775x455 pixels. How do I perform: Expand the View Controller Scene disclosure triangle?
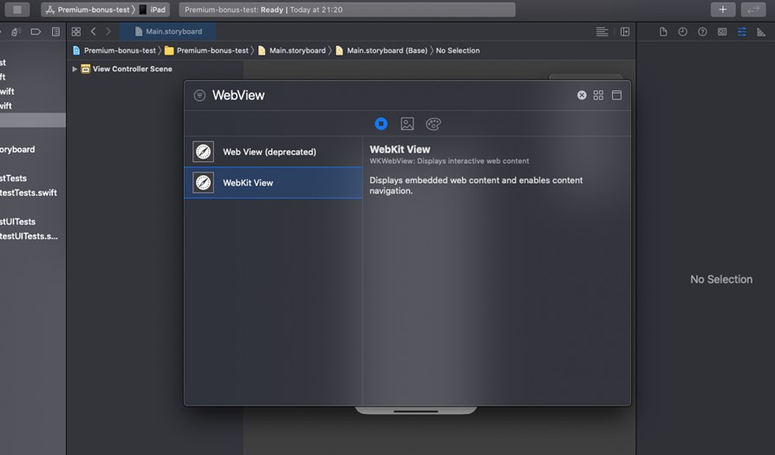coord(75,69)
